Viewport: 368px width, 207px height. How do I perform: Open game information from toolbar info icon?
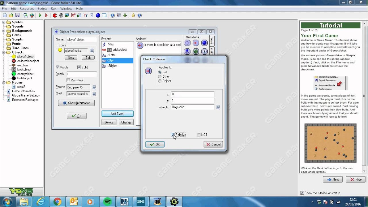tap(112, 16)
